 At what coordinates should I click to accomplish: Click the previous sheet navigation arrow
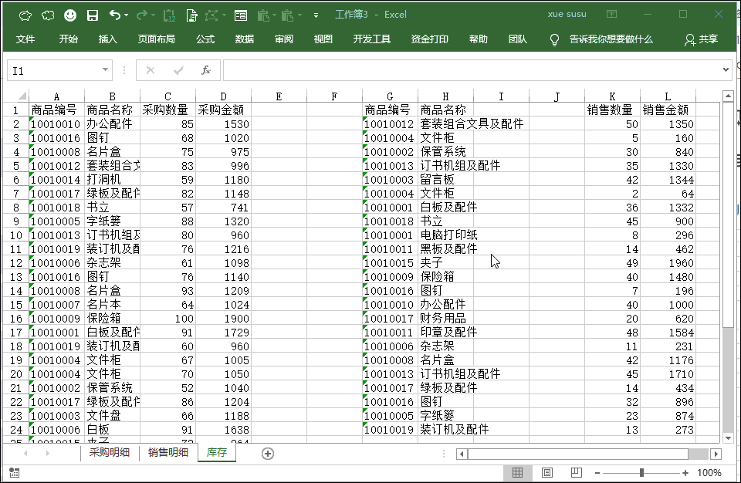[x=25, y=453]
